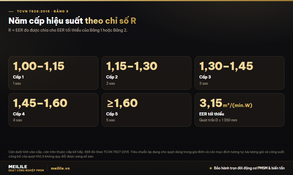
Task: Select the Cấp 5 card
Action: 146,110
